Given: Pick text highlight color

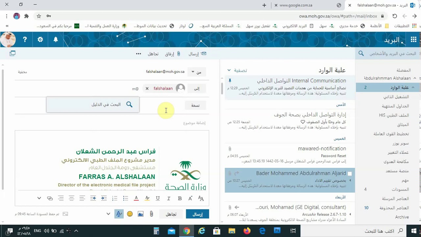Looking at the screenshot, I should pyautogui.click(x=147, y=198).
